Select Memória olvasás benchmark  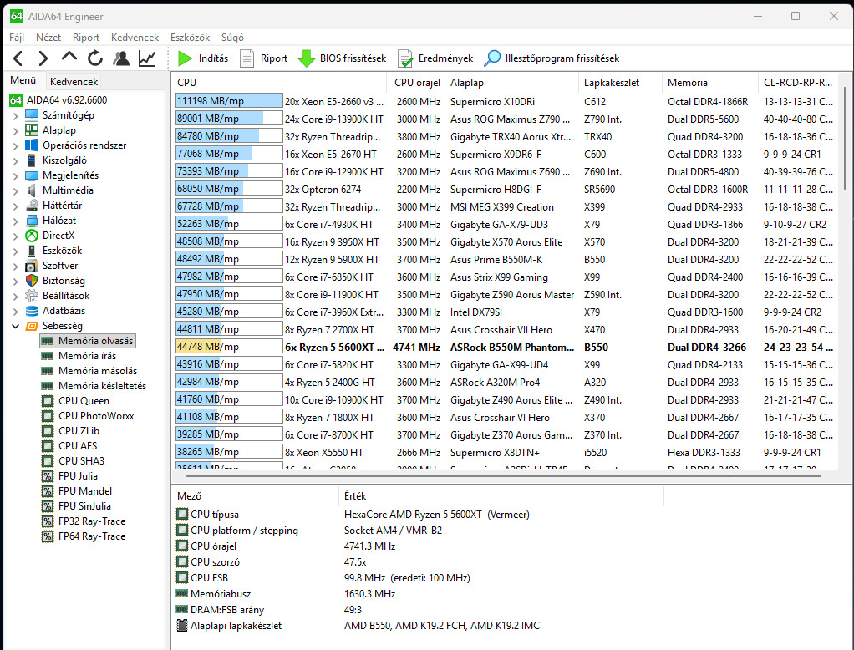(88, 341)
